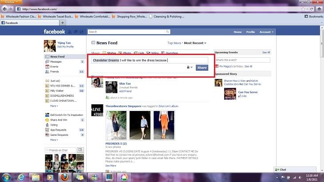Viewport: 324px width, 182px height.
Task: Open Windows Start button
Action: 6,177
